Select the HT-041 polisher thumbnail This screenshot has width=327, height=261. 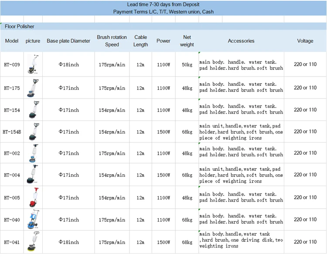tap(33, 242)
